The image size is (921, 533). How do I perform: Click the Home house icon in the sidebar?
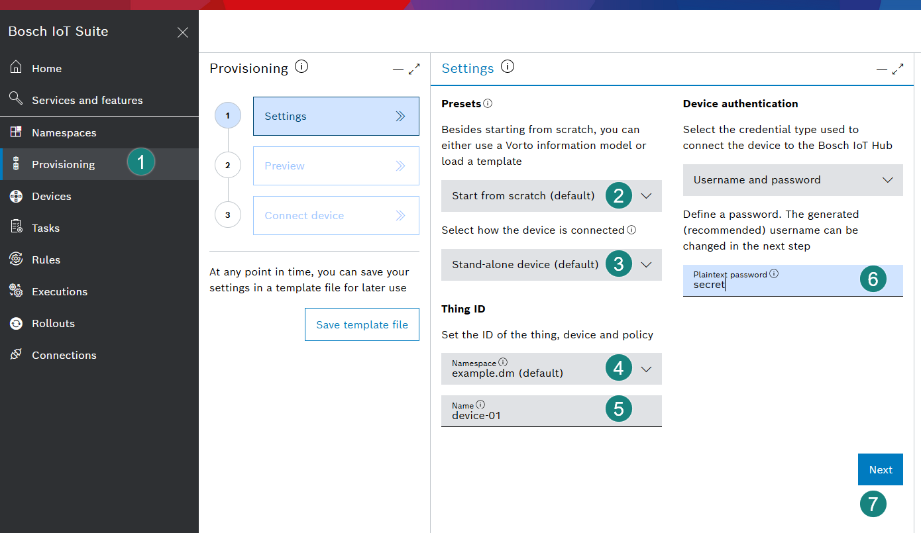(x=16, y=68)
